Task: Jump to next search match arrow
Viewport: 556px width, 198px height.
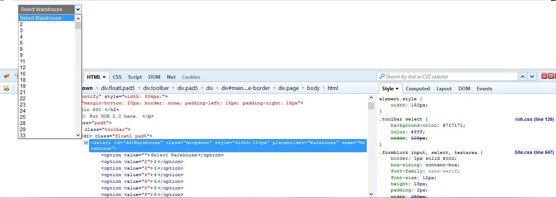Action: 533,77
